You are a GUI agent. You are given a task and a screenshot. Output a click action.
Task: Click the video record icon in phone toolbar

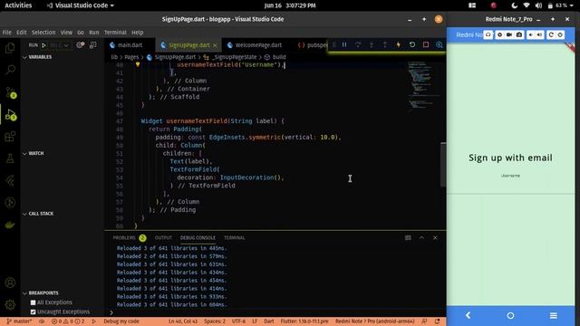509,34
